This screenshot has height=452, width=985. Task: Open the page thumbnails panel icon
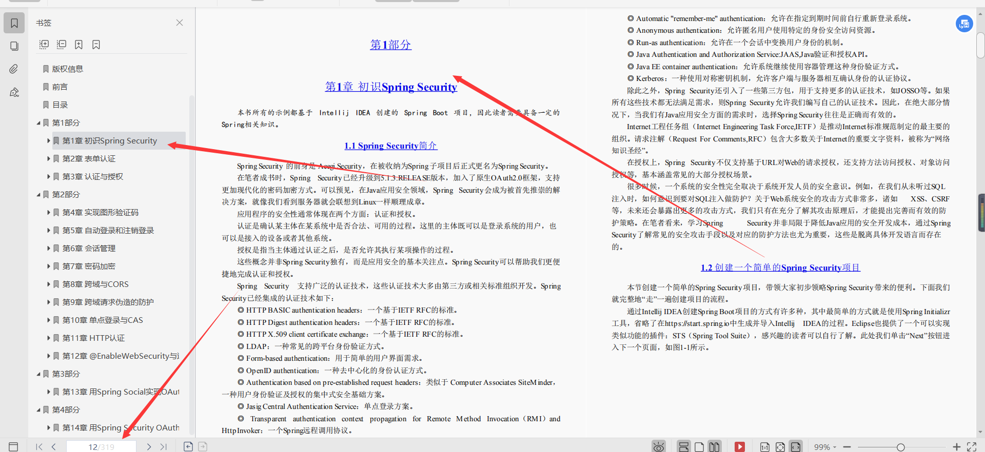(14, 46)
